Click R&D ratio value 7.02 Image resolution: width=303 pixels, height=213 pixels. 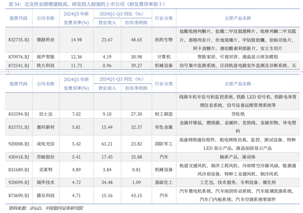pyautogui.click(x=76, y=114)
